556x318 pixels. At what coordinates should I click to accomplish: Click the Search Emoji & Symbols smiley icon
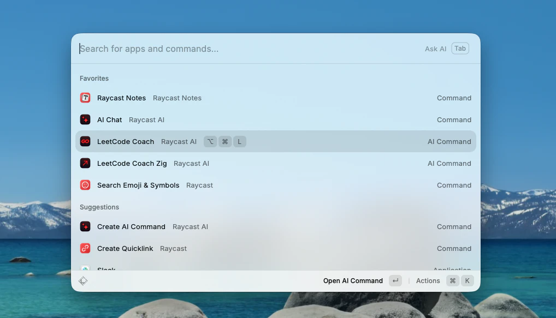85,185
